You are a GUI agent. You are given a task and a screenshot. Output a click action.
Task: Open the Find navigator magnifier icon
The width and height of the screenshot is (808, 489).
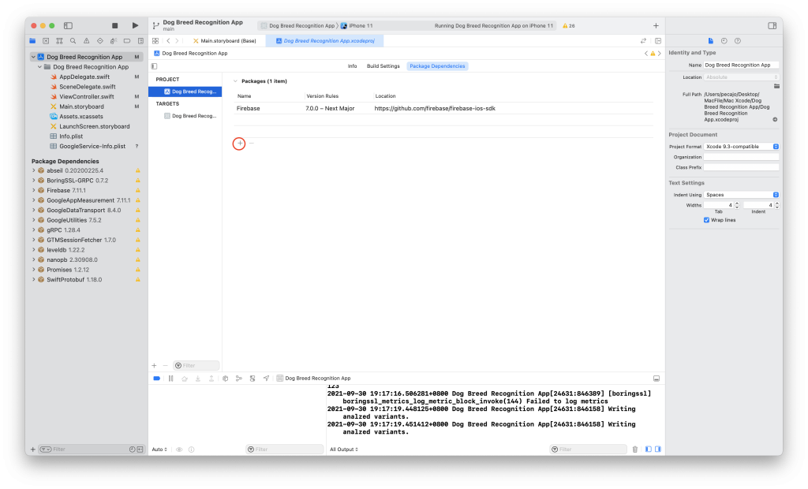pos(73,41)
